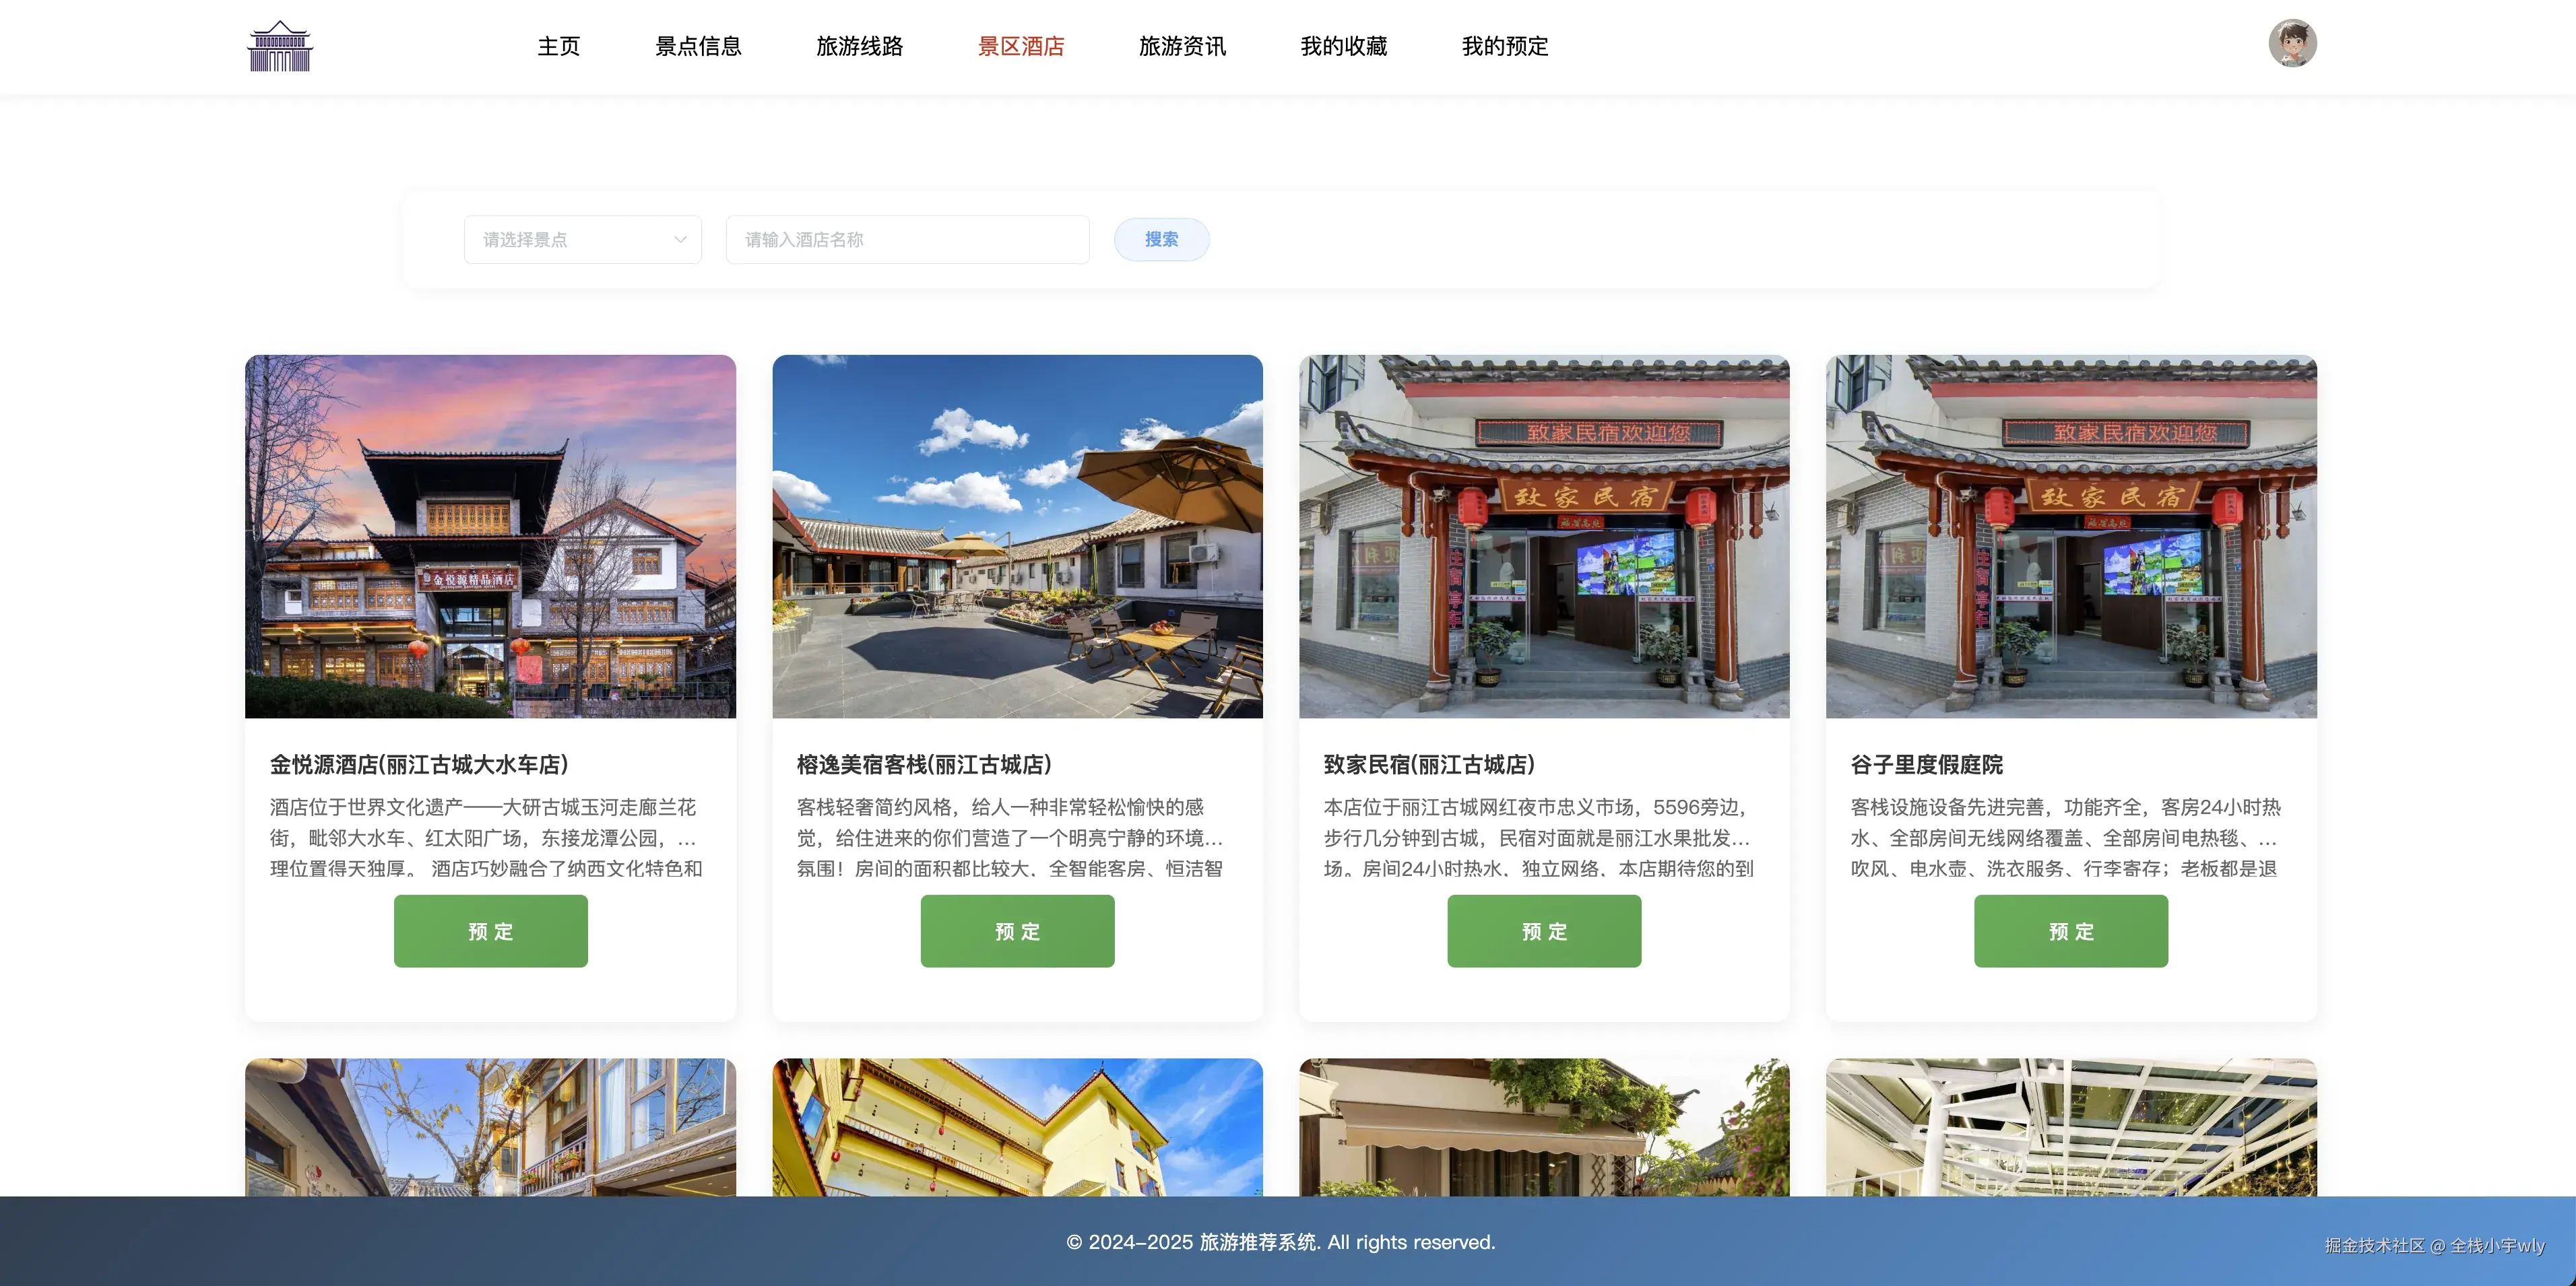This screenshot has height=1286, width=2576.
Task: Open the 金悦源酒店 photo thumbnail
Action: coord(490,537)
